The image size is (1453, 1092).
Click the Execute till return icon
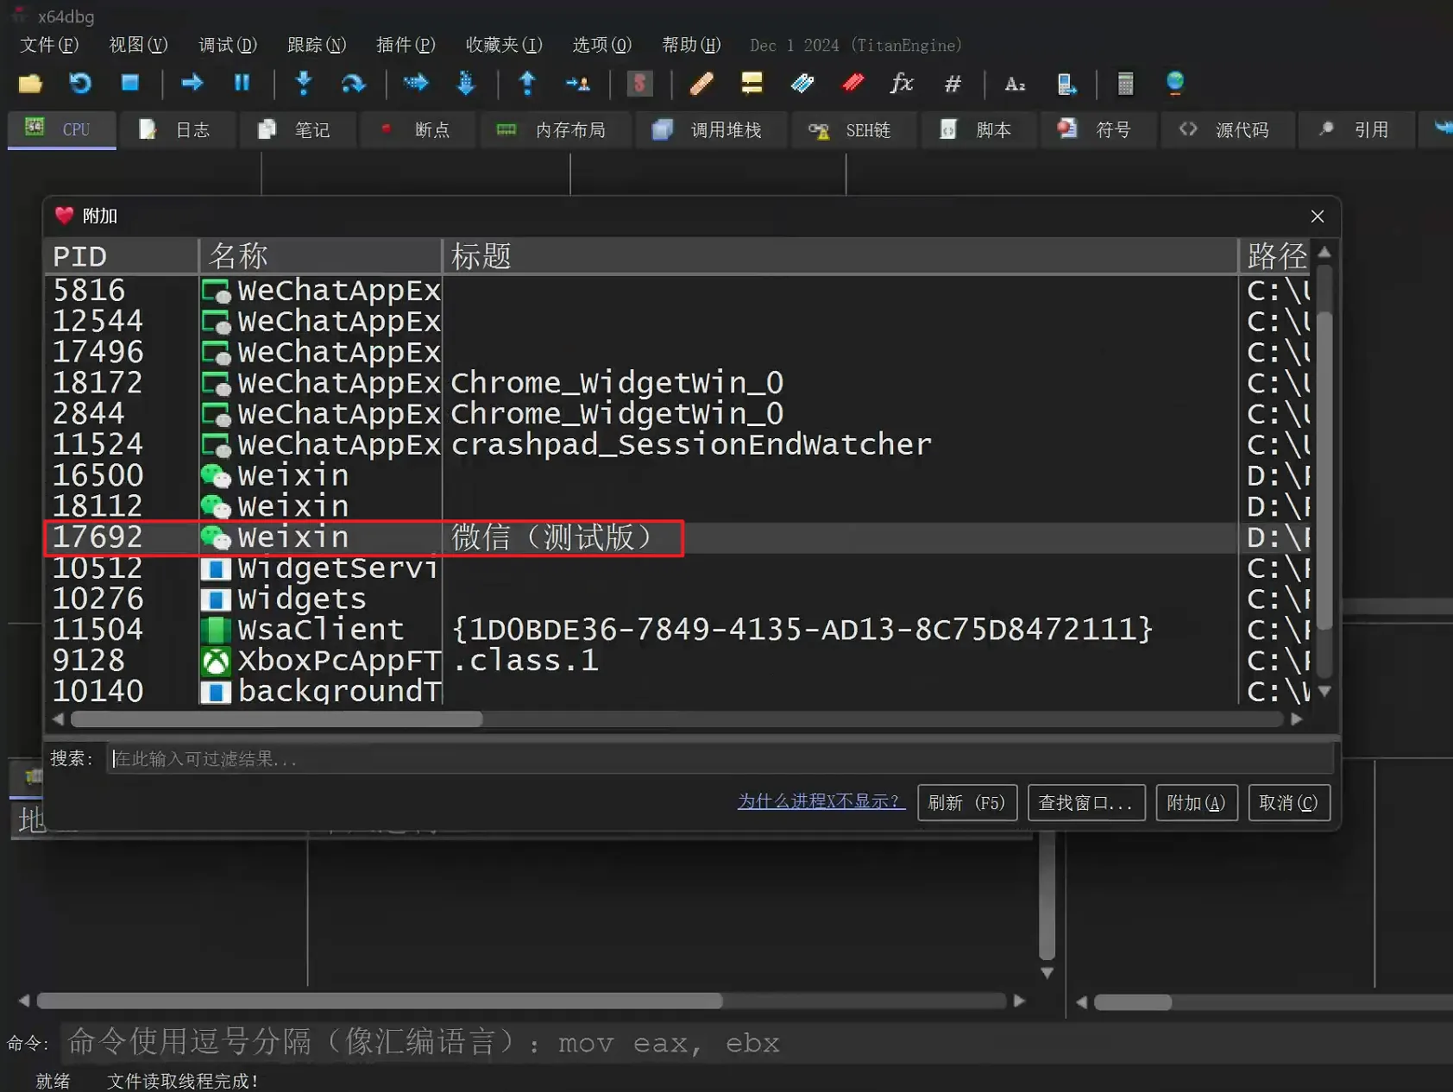tap(527, 83)
